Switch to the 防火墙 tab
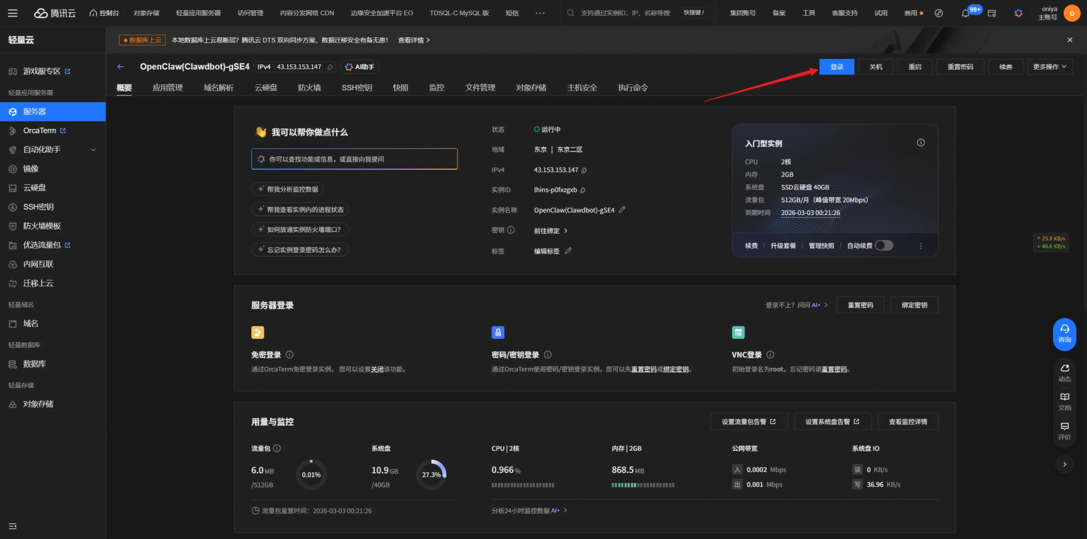 coord(309,88)
